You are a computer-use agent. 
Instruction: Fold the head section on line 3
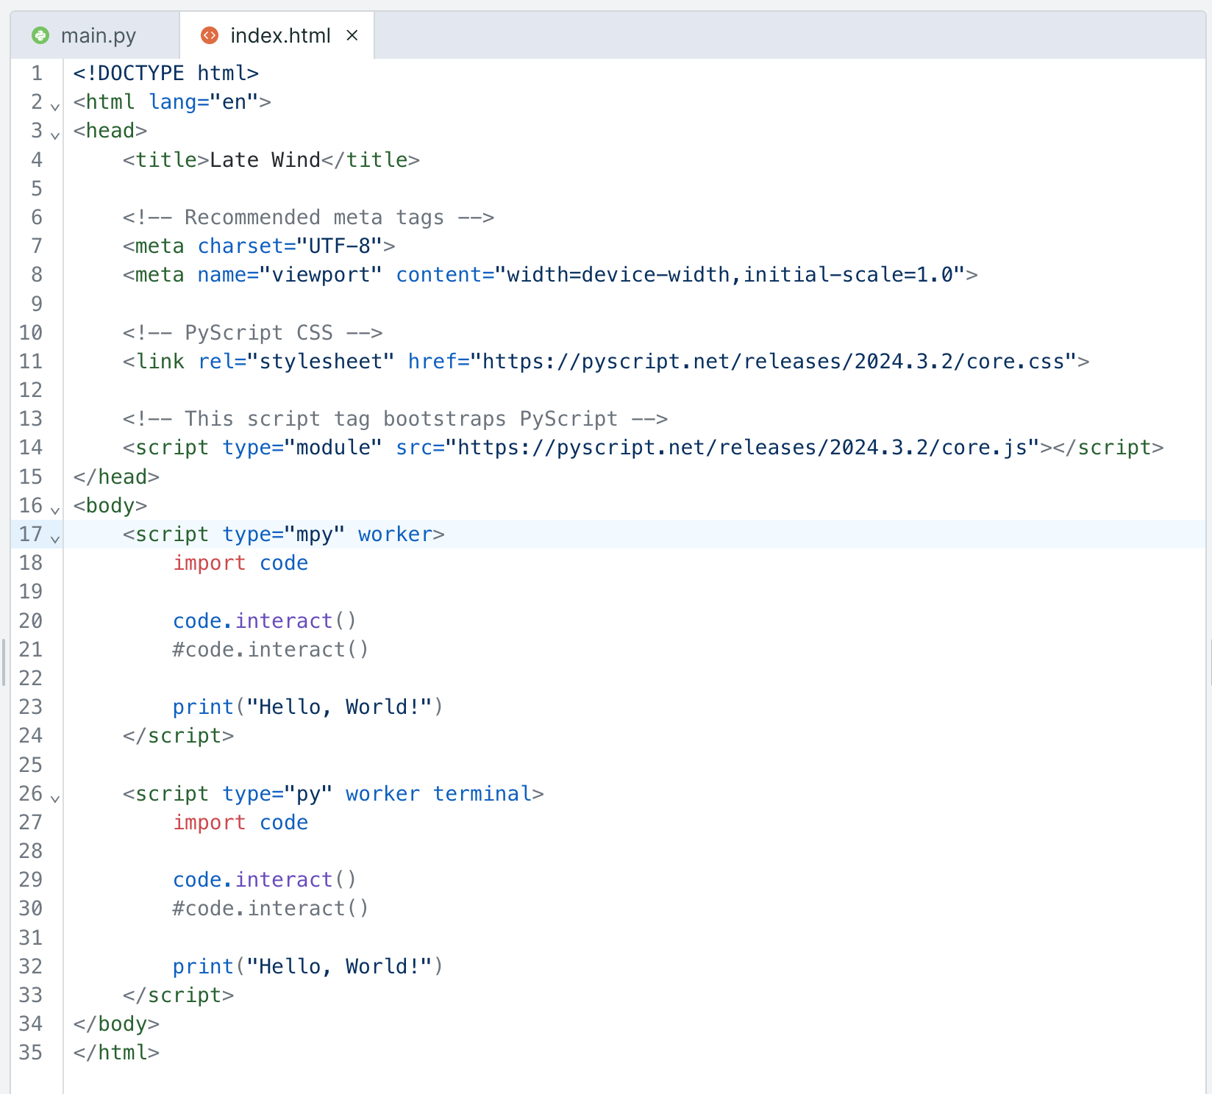click(55, 135)
